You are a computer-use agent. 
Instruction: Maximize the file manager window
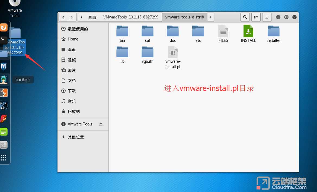[286, 17]
